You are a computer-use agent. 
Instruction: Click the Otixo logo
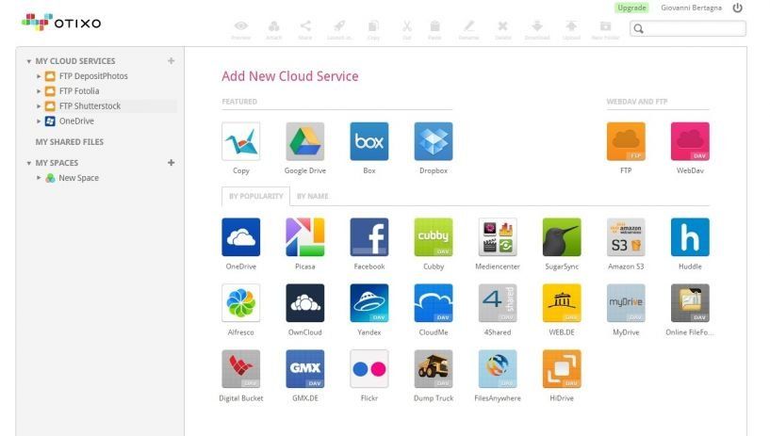tap(61, 22)
